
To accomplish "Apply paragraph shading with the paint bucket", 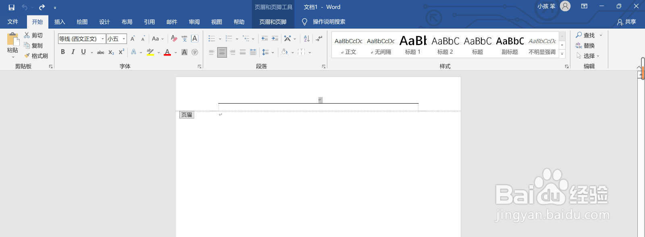I will [285, 52].
